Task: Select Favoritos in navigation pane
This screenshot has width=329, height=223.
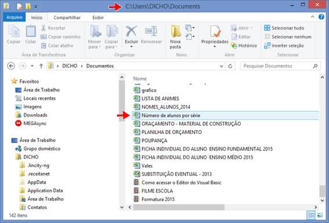Action: [25, 81]
